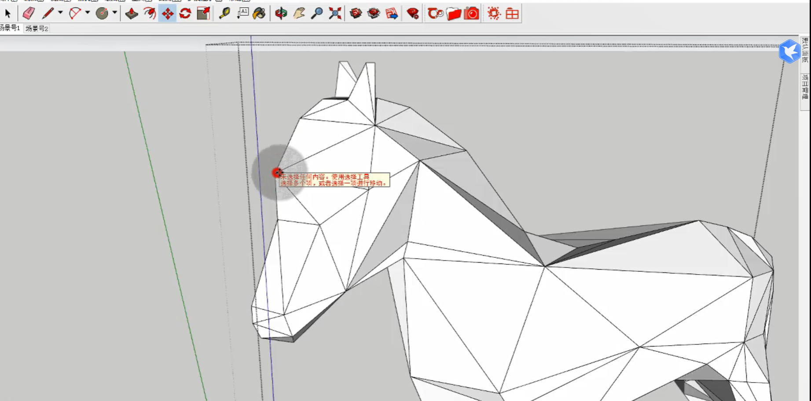Image resolution: width=811 pixels, height=401 pixels.
Task: Switch to scene tab 场景号2
Action: 37,29
